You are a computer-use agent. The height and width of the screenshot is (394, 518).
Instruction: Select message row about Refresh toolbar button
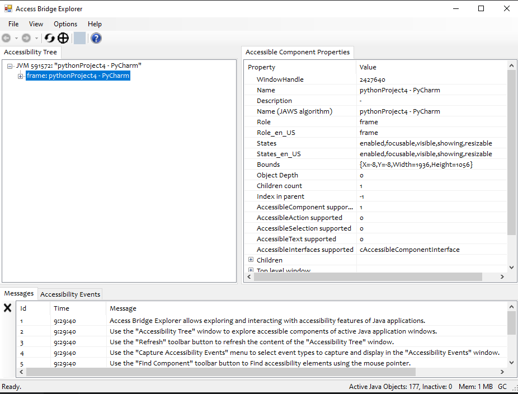coord(262,342)
